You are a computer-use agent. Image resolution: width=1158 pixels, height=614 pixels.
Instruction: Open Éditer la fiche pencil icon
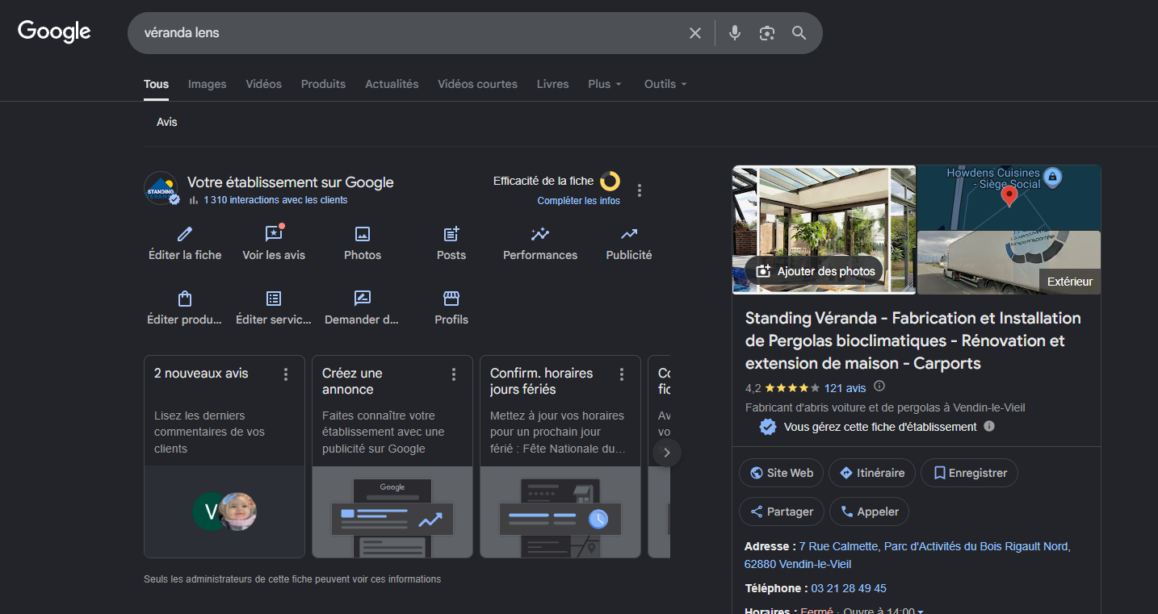[x=185, y=234]
